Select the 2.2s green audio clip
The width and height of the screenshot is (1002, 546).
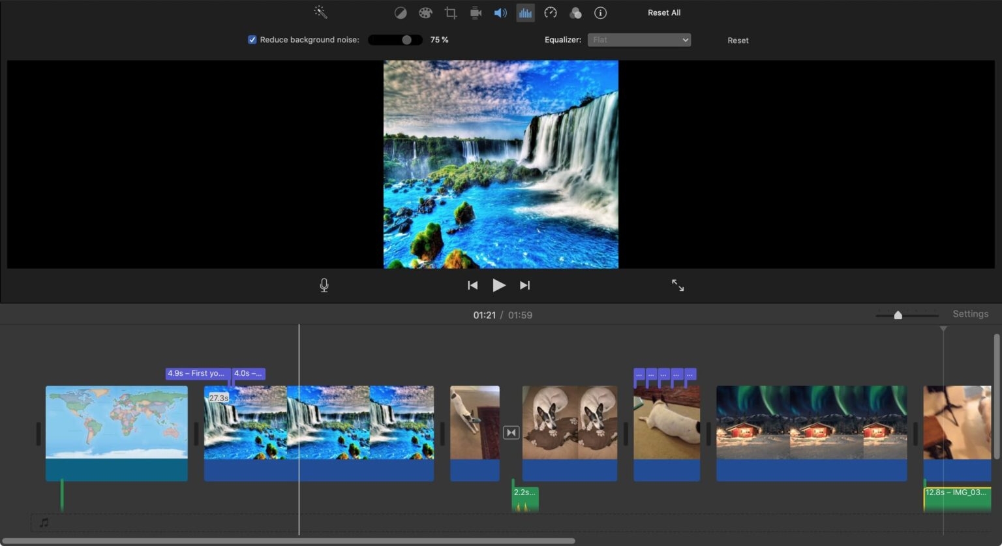(x=525, y=499)
